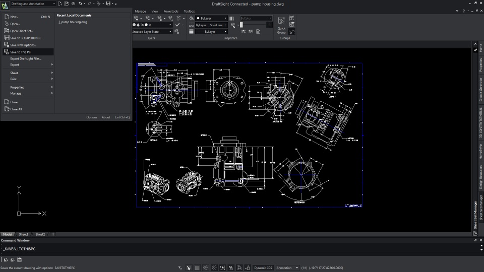Open the Annotation scale dropdown in status bar
This screenshot has height=272, width=484.
pyautogui.click(x=287, y=267)
